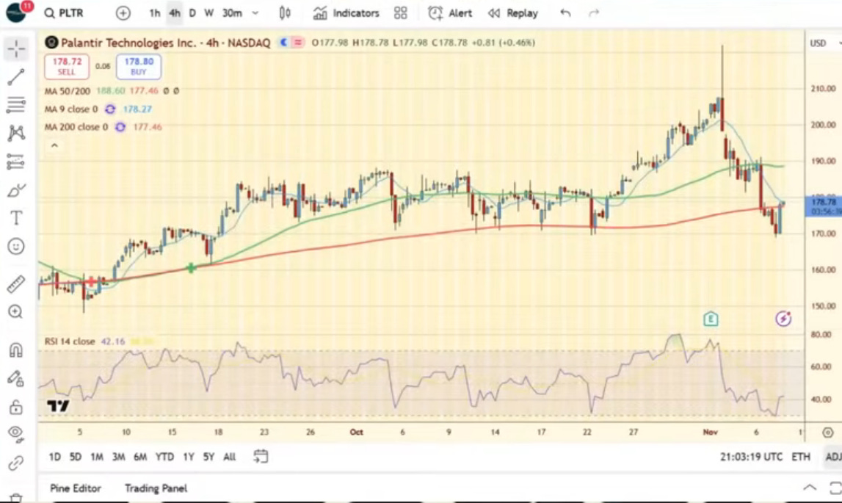Select the crosshair cursor tool
This screenshot has width=842, height=503.
pyautogui.click(x=16, y=49)
